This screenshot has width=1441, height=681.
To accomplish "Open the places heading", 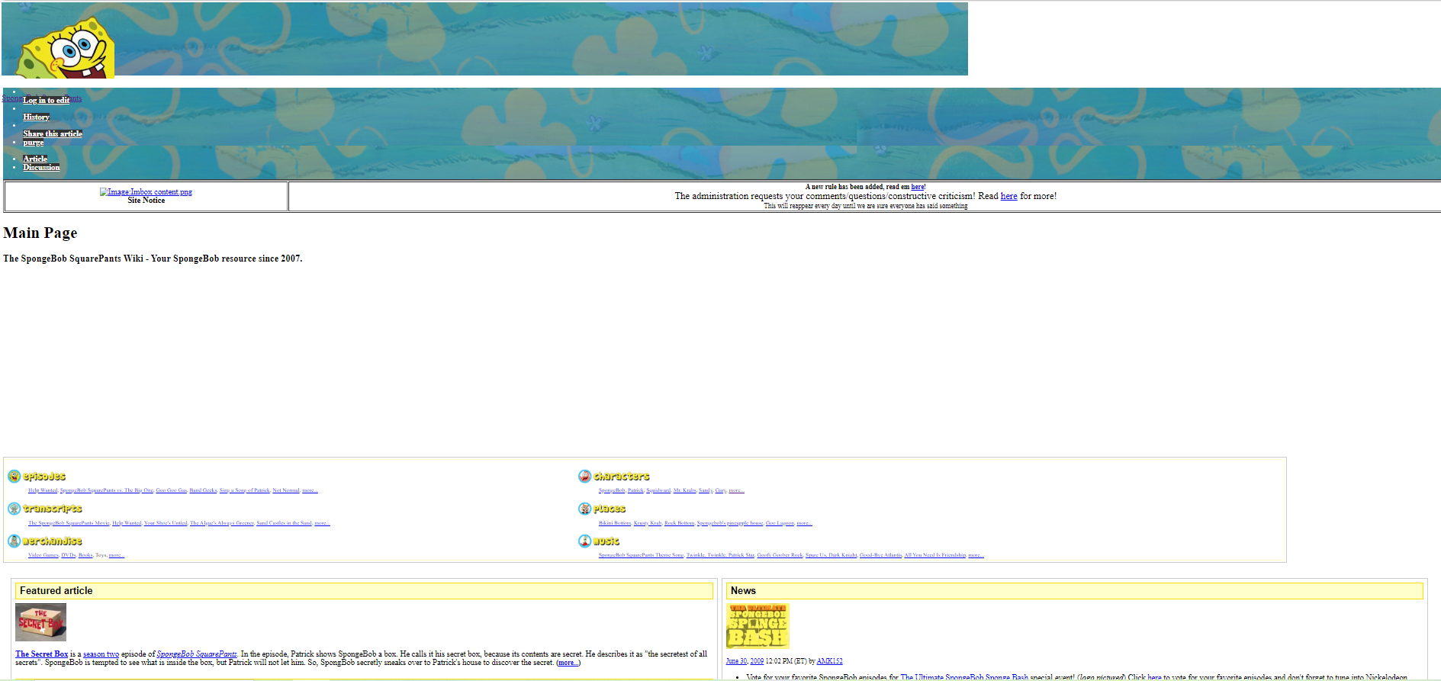I will click(x=610, y=509).
